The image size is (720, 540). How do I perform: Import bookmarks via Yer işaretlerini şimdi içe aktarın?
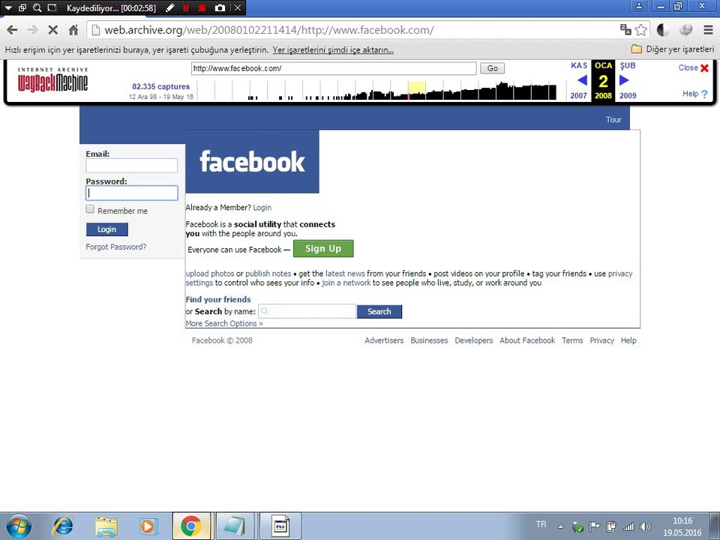(x=333, y=49)
